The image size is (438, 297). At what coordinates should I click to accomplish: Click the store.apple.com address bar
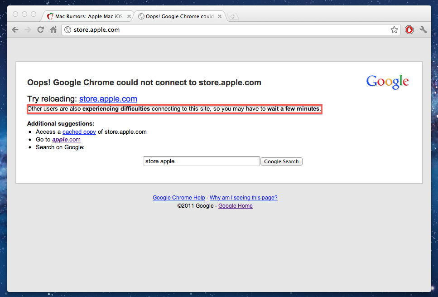pos(231,29)
